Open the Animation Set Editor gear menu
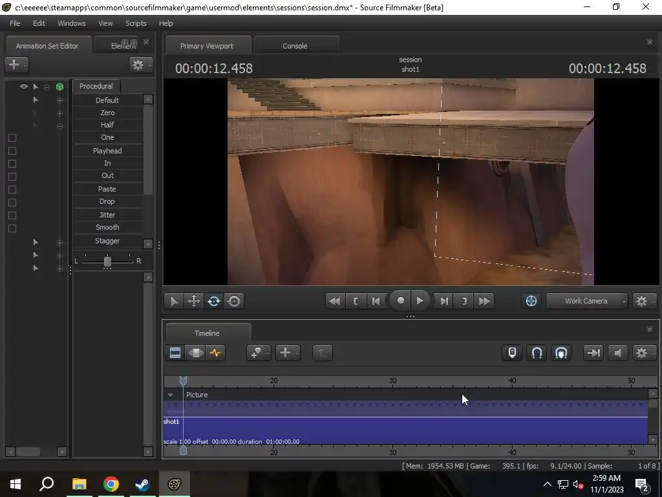Viewport: 662px width, 497px height. 140,64
